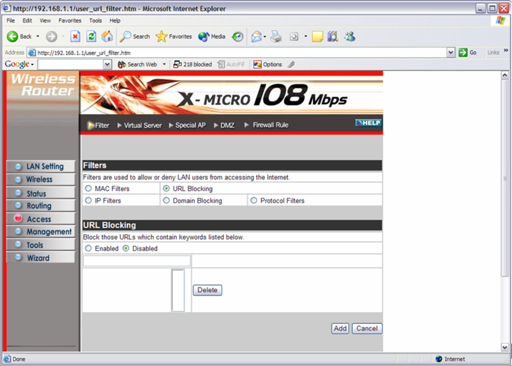
Task: Refresh the page with the green arrows icon
Action: [x=91, y=37]
